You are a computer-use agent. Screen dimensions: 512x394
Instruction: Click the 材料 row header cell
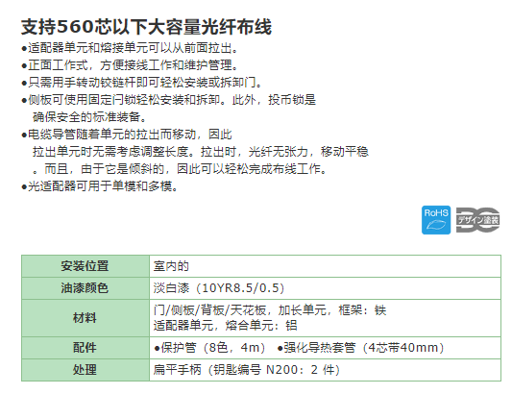point(85,318)
